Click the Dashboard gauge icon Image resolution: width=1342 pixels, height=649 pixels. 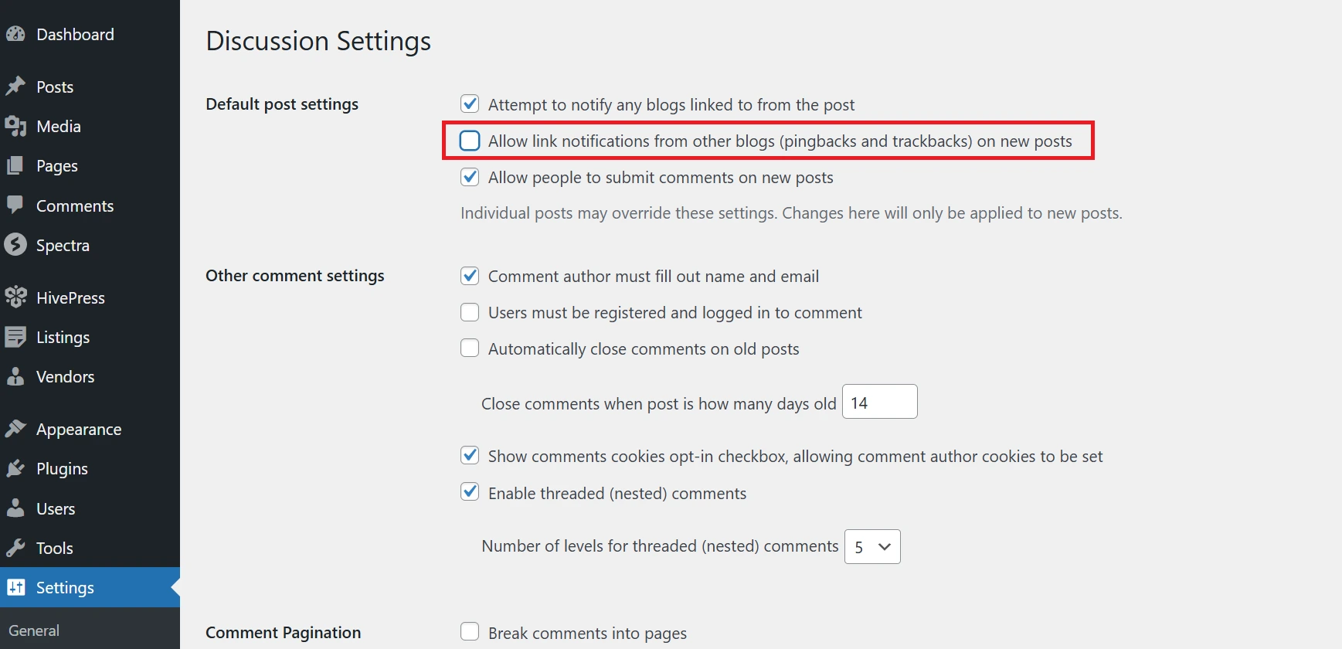15,34
